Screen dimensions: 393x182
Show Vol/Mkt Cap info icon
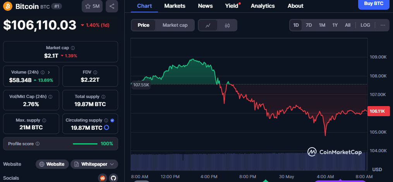pos(50,96)
